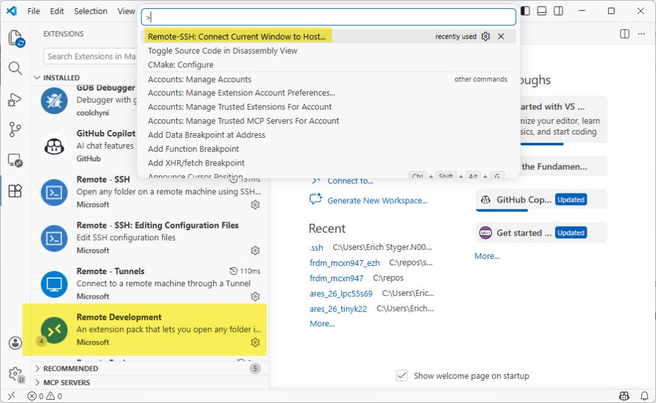
Task: Open the Explorer view in the activity bar
Action: [x=15, y=38]
